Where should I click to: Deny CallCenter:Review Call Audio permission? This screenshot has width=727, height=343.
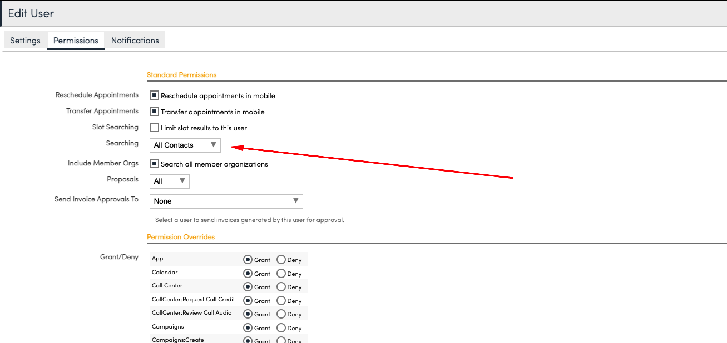[281, 314]
